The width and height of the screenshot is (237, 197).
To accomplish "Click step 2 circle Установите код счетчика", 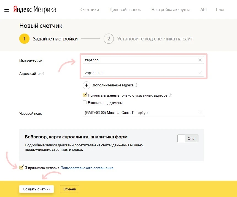I will [109, 39].
